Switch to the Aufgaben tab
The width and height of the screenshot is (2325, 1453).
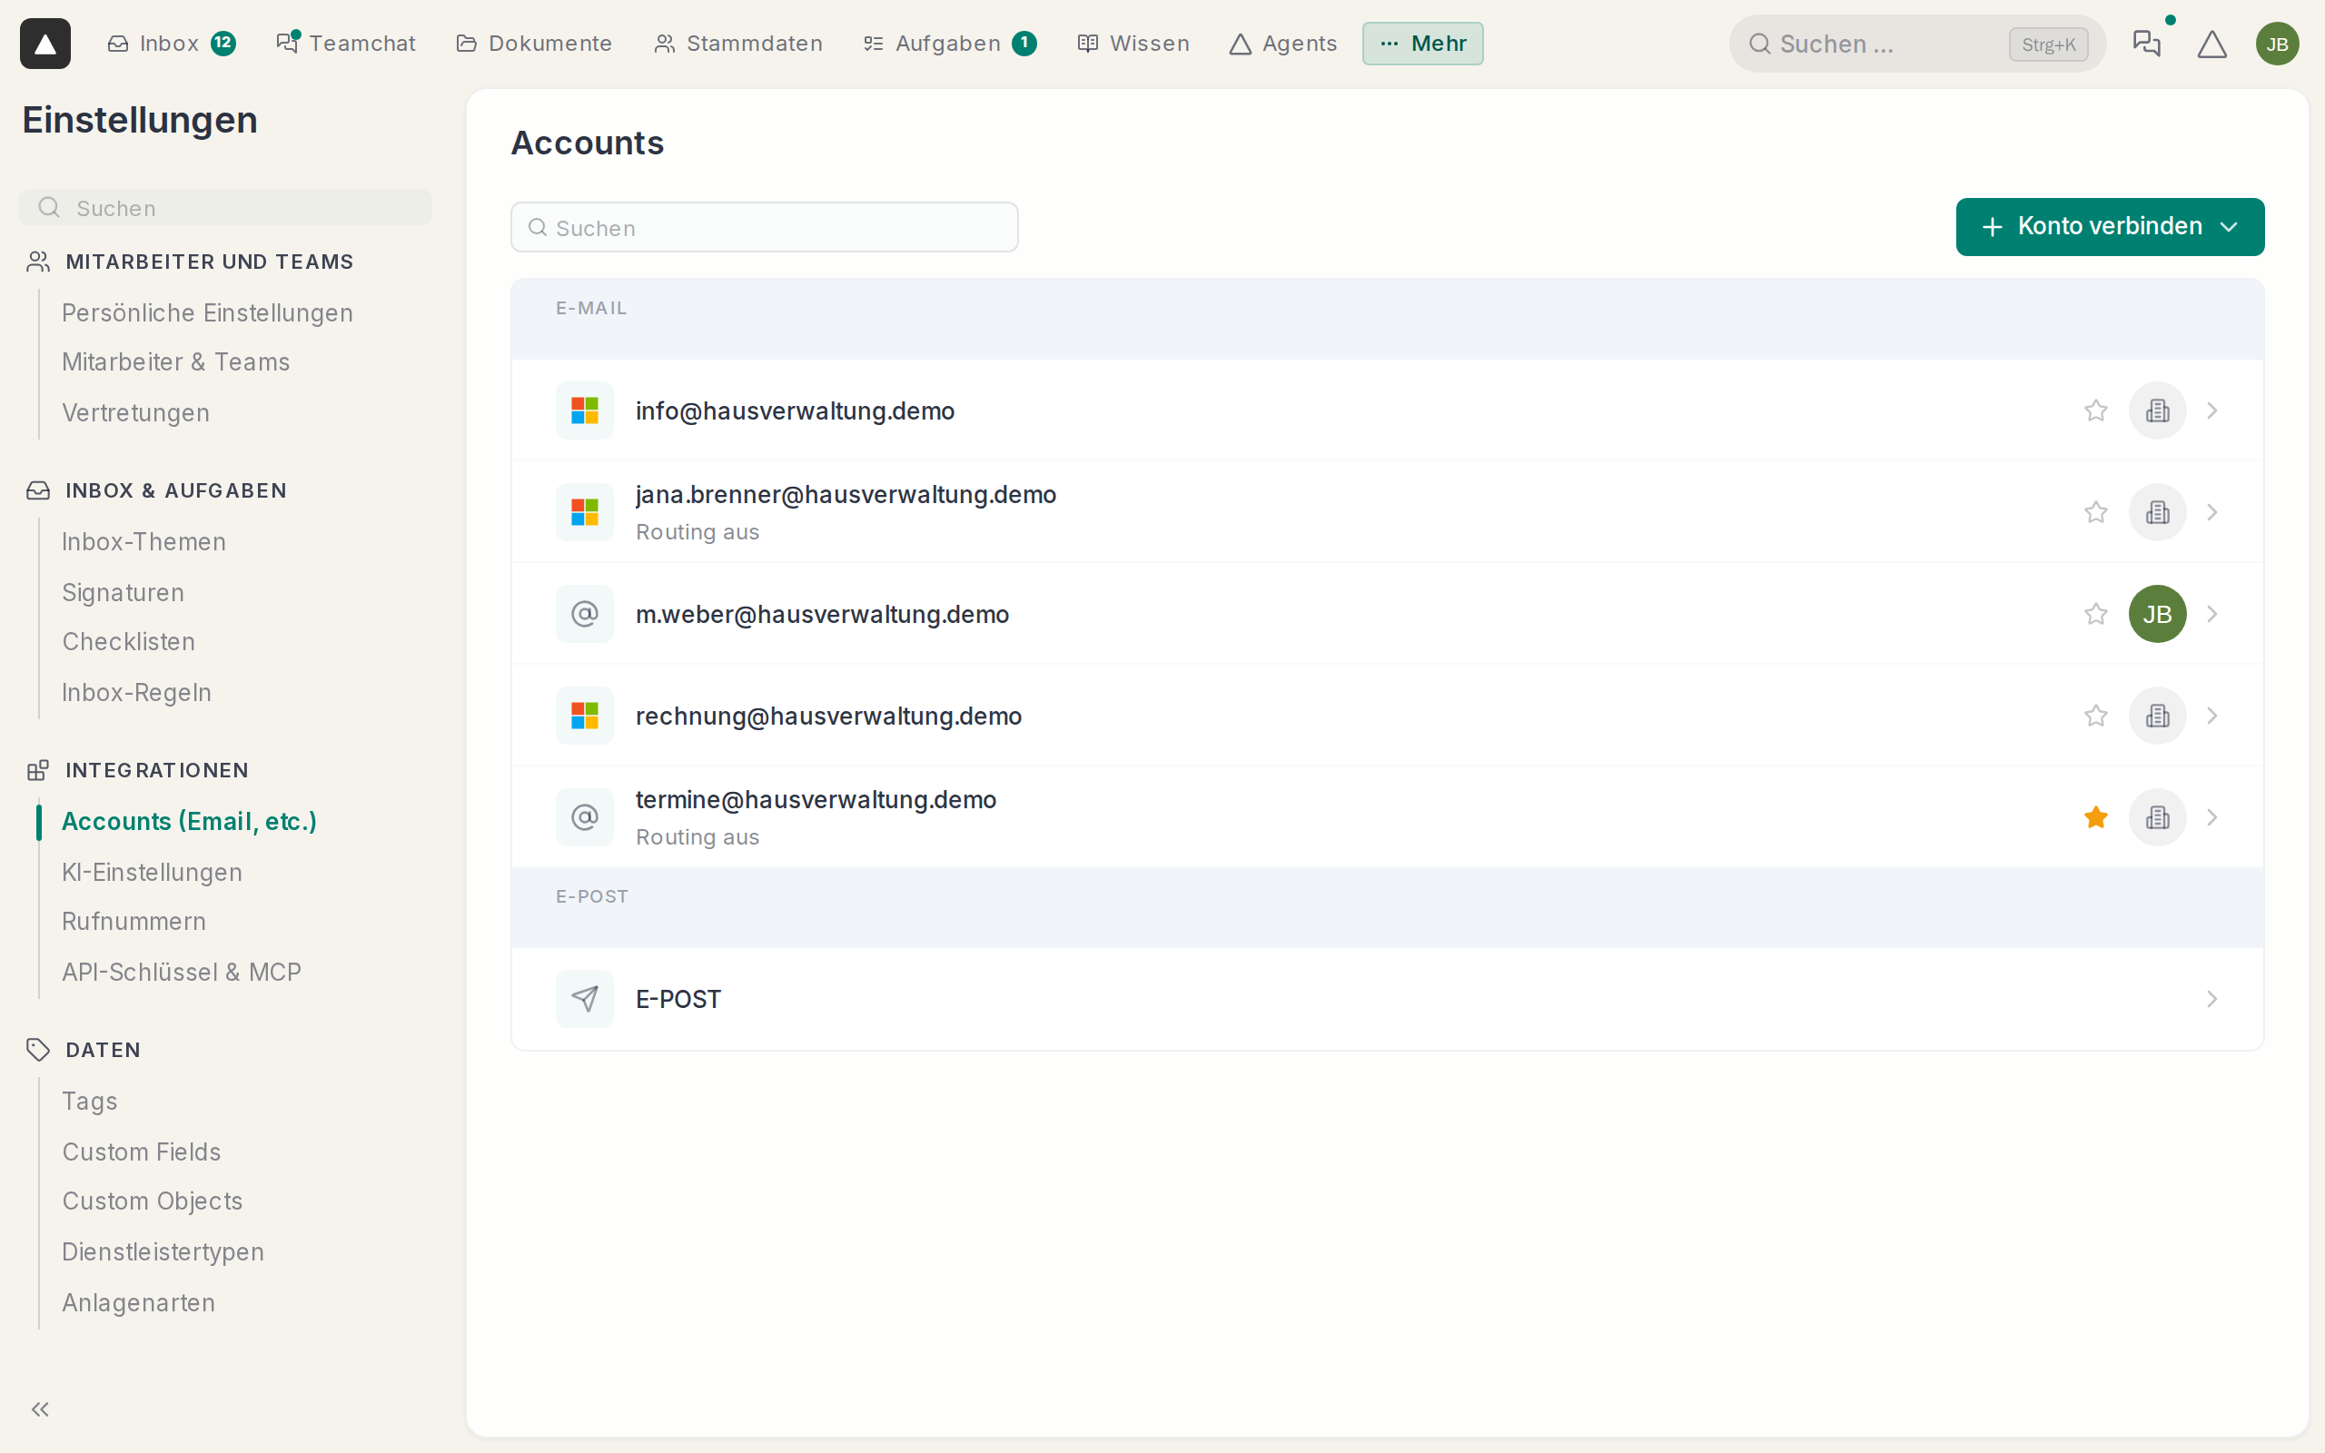[x=948, y=44]
